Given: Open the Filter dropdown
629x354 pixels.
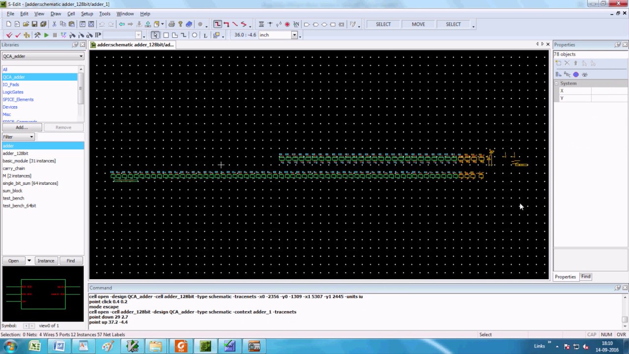Looking at the screenshot, I should [x=31, y=137].
